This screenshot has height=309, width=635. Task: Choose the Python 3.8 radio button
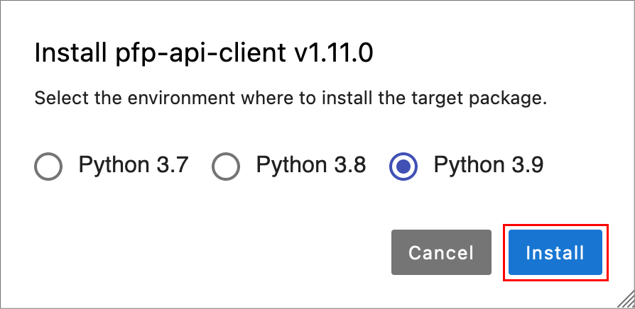click(226, 167)
